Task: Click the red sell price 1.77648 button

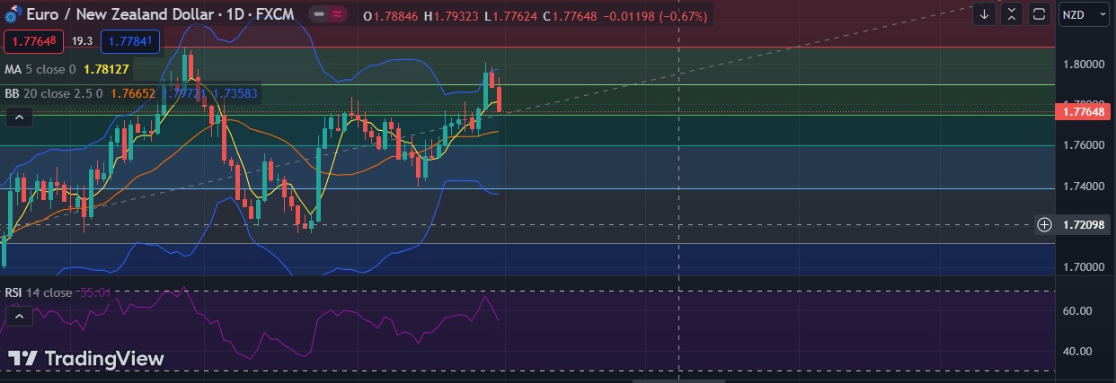Action: 34,40
